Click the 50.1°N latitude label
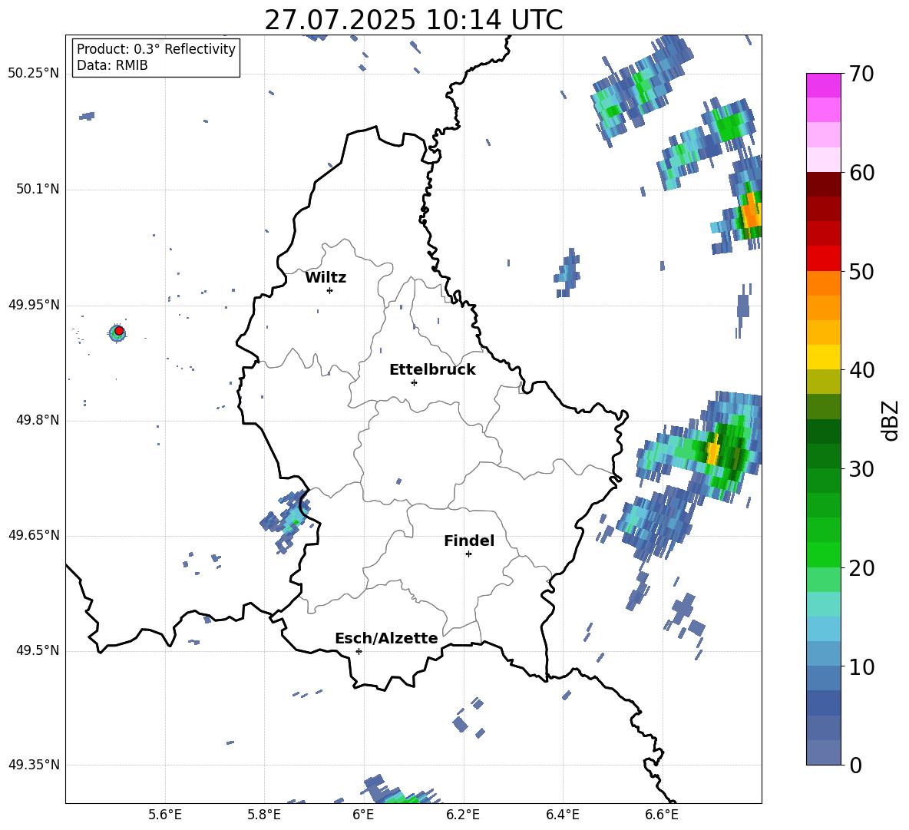Viewport: 909px width, 830px height. [x=37, y=189]
